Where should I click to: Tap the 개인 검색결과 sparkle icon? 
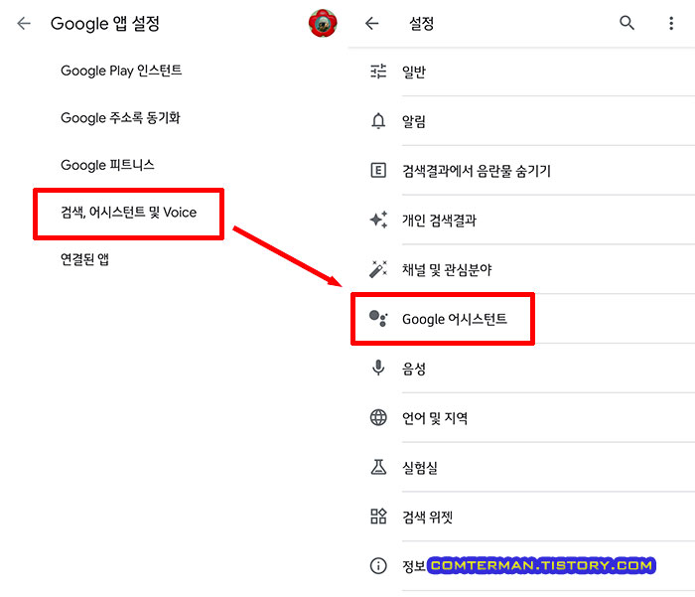point(378,220)
